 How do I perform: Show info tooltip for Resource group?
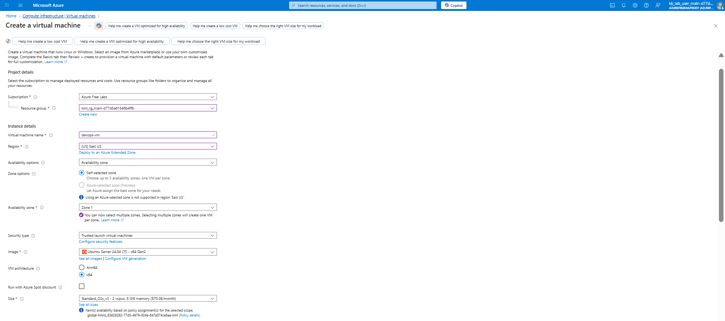tap(54, 108)
